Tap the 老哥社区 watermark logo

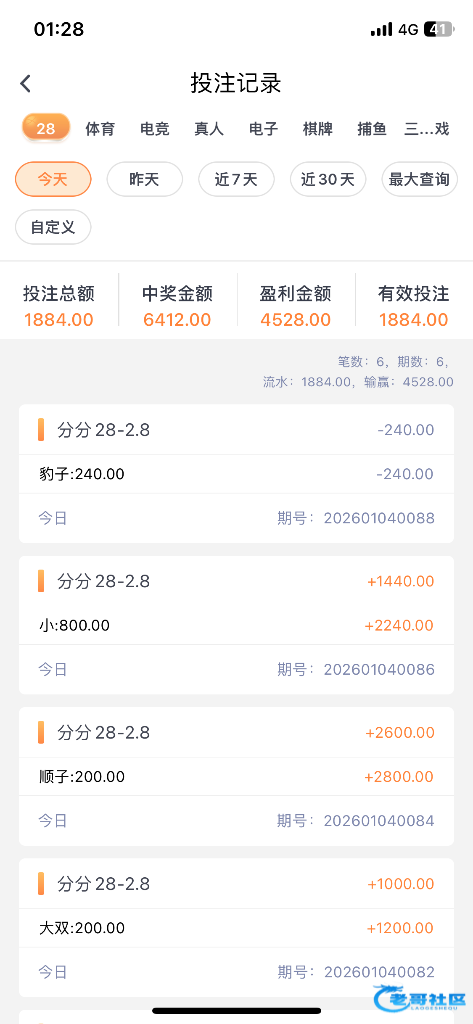(420, 999)
